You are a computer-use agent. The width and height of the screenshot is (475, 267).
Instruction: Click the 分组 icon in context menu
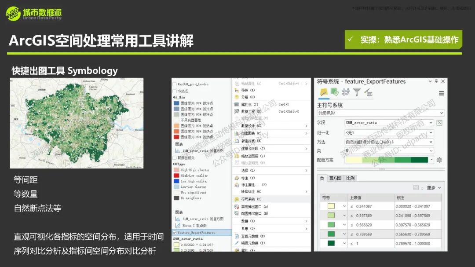click(237, 97)
